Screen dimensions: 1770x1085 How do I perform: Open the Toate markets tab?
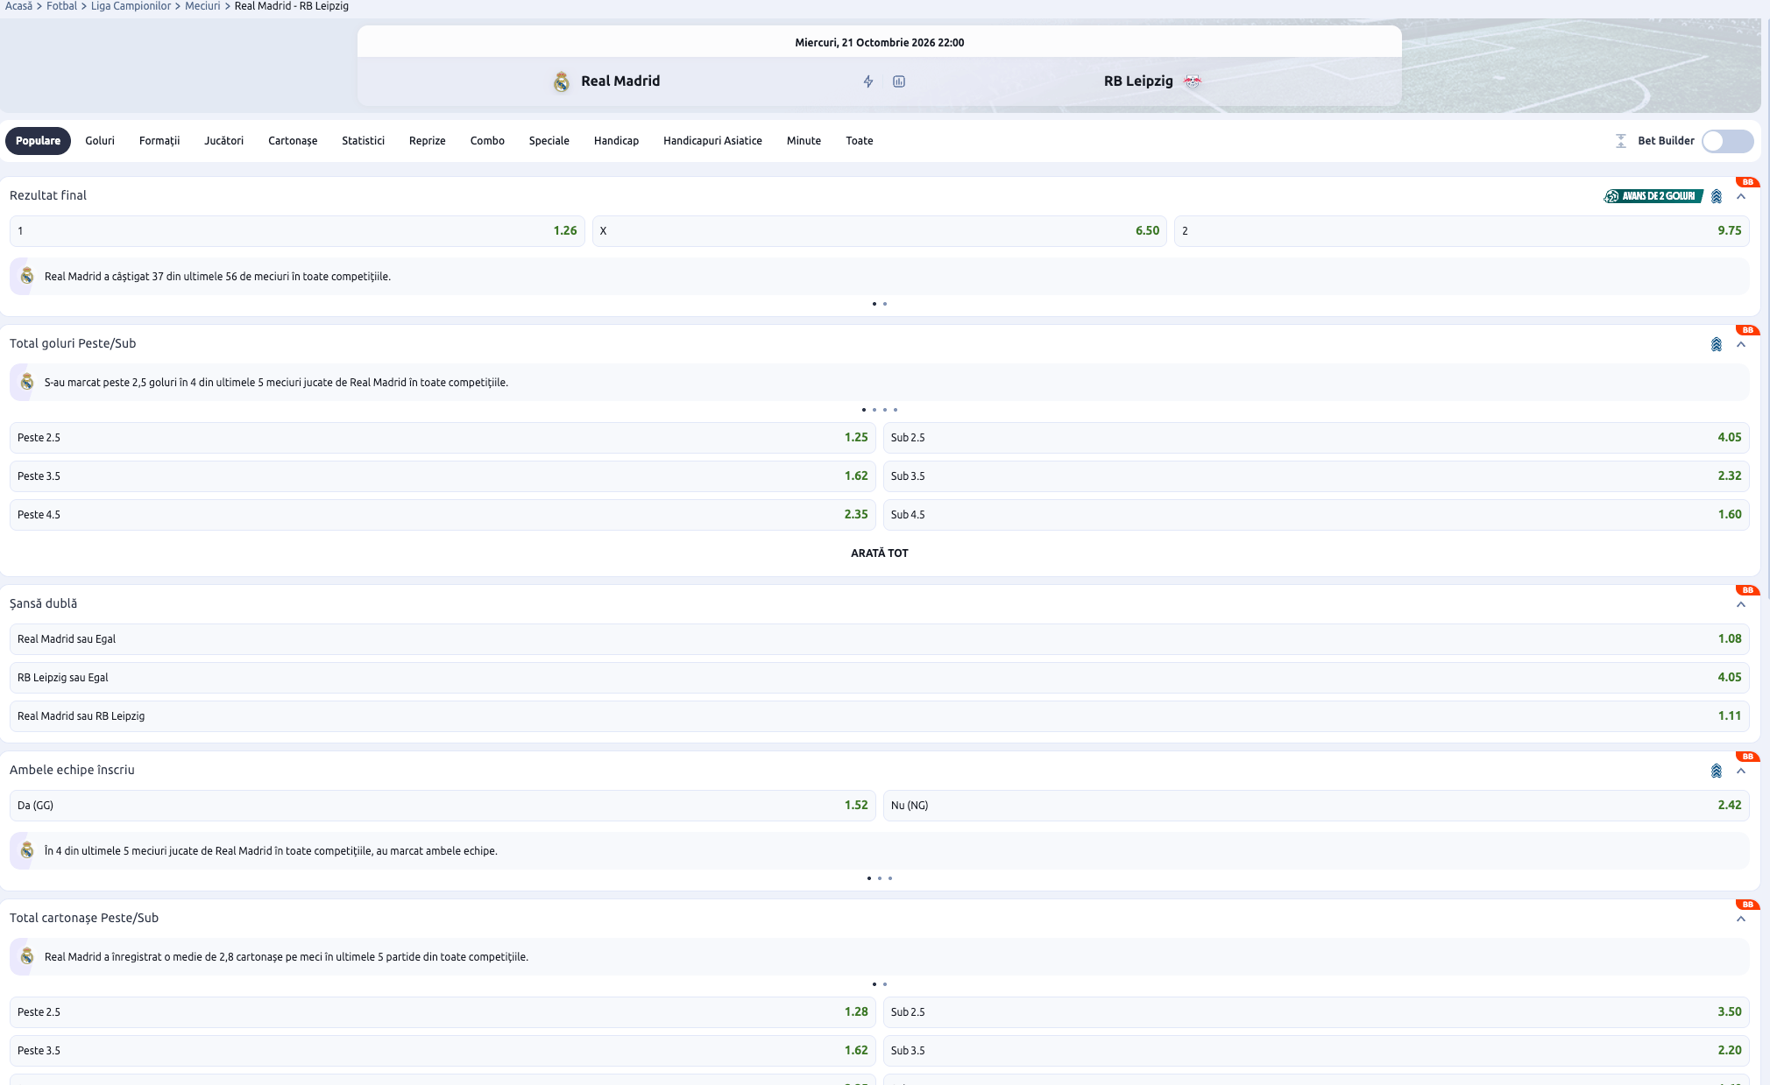coord(859,141)
